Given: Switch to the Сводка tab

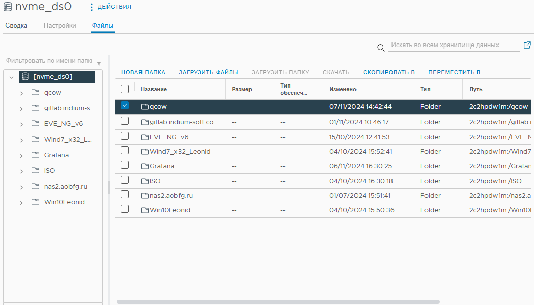Looking at the screenshot, I should point(16,25).
